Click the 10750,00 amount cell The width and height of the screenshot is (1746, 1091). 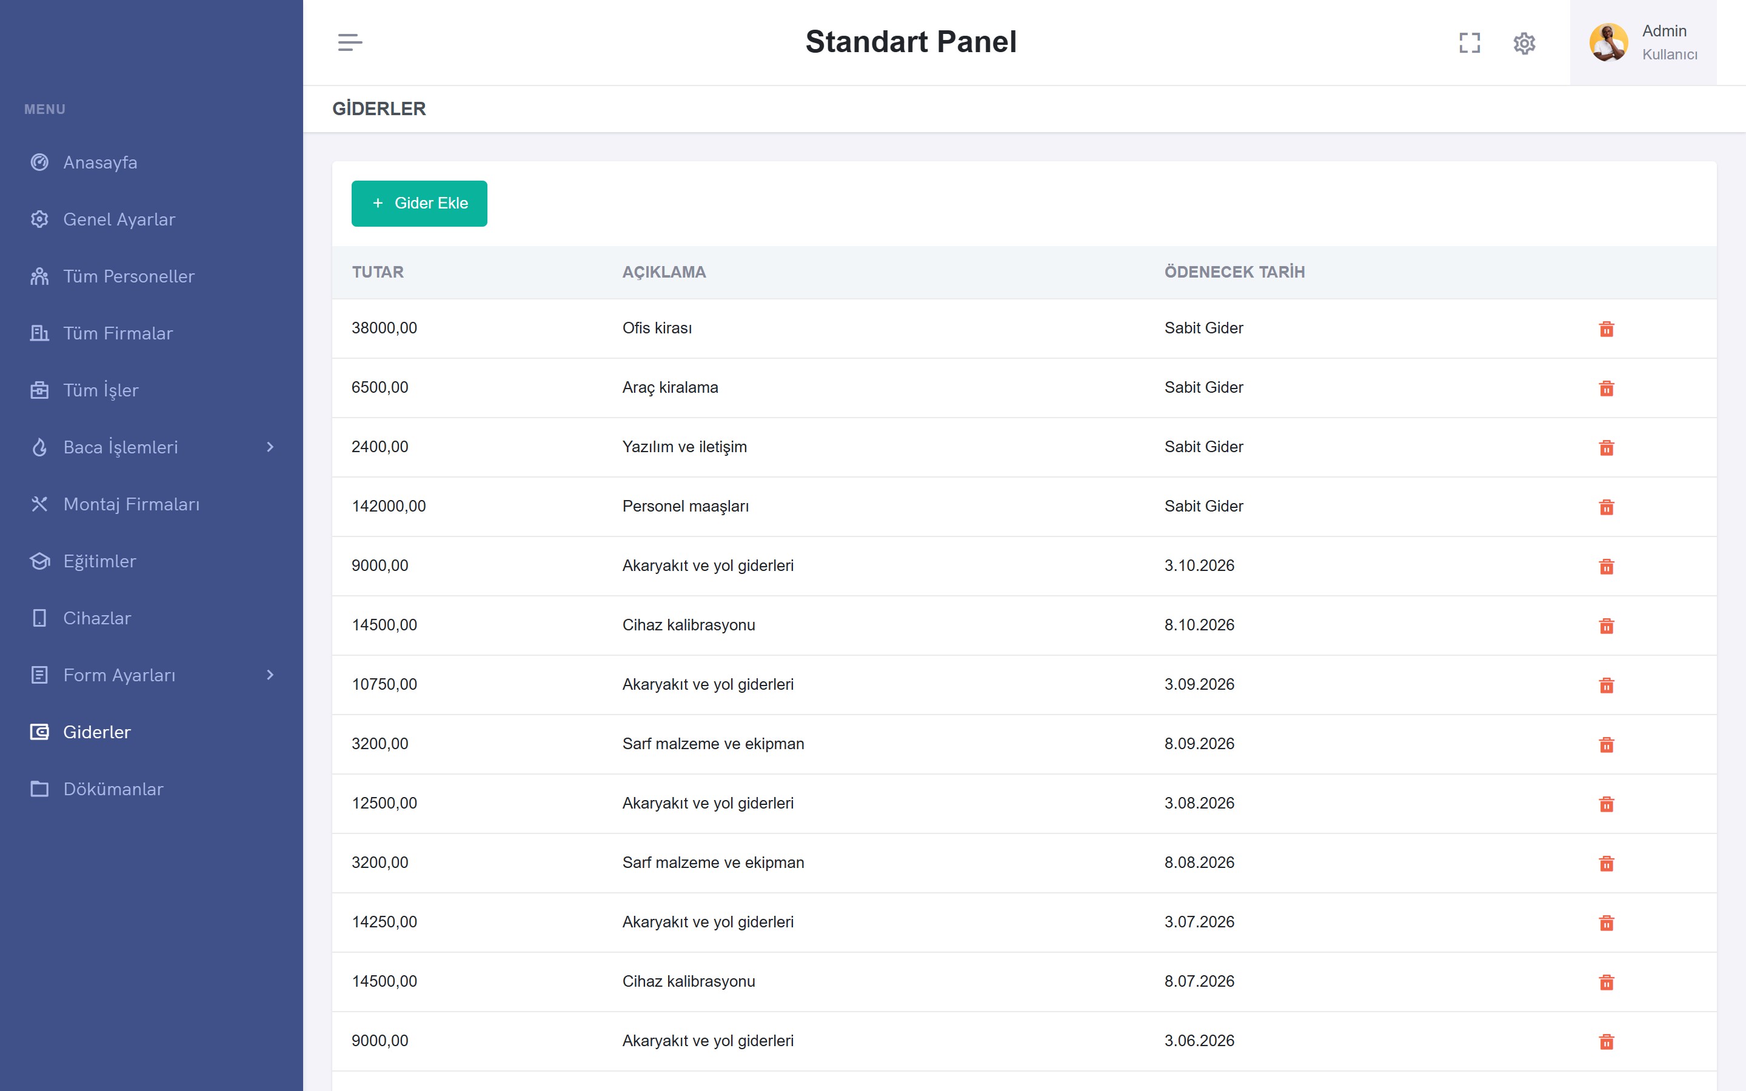(x=384, y=685)
